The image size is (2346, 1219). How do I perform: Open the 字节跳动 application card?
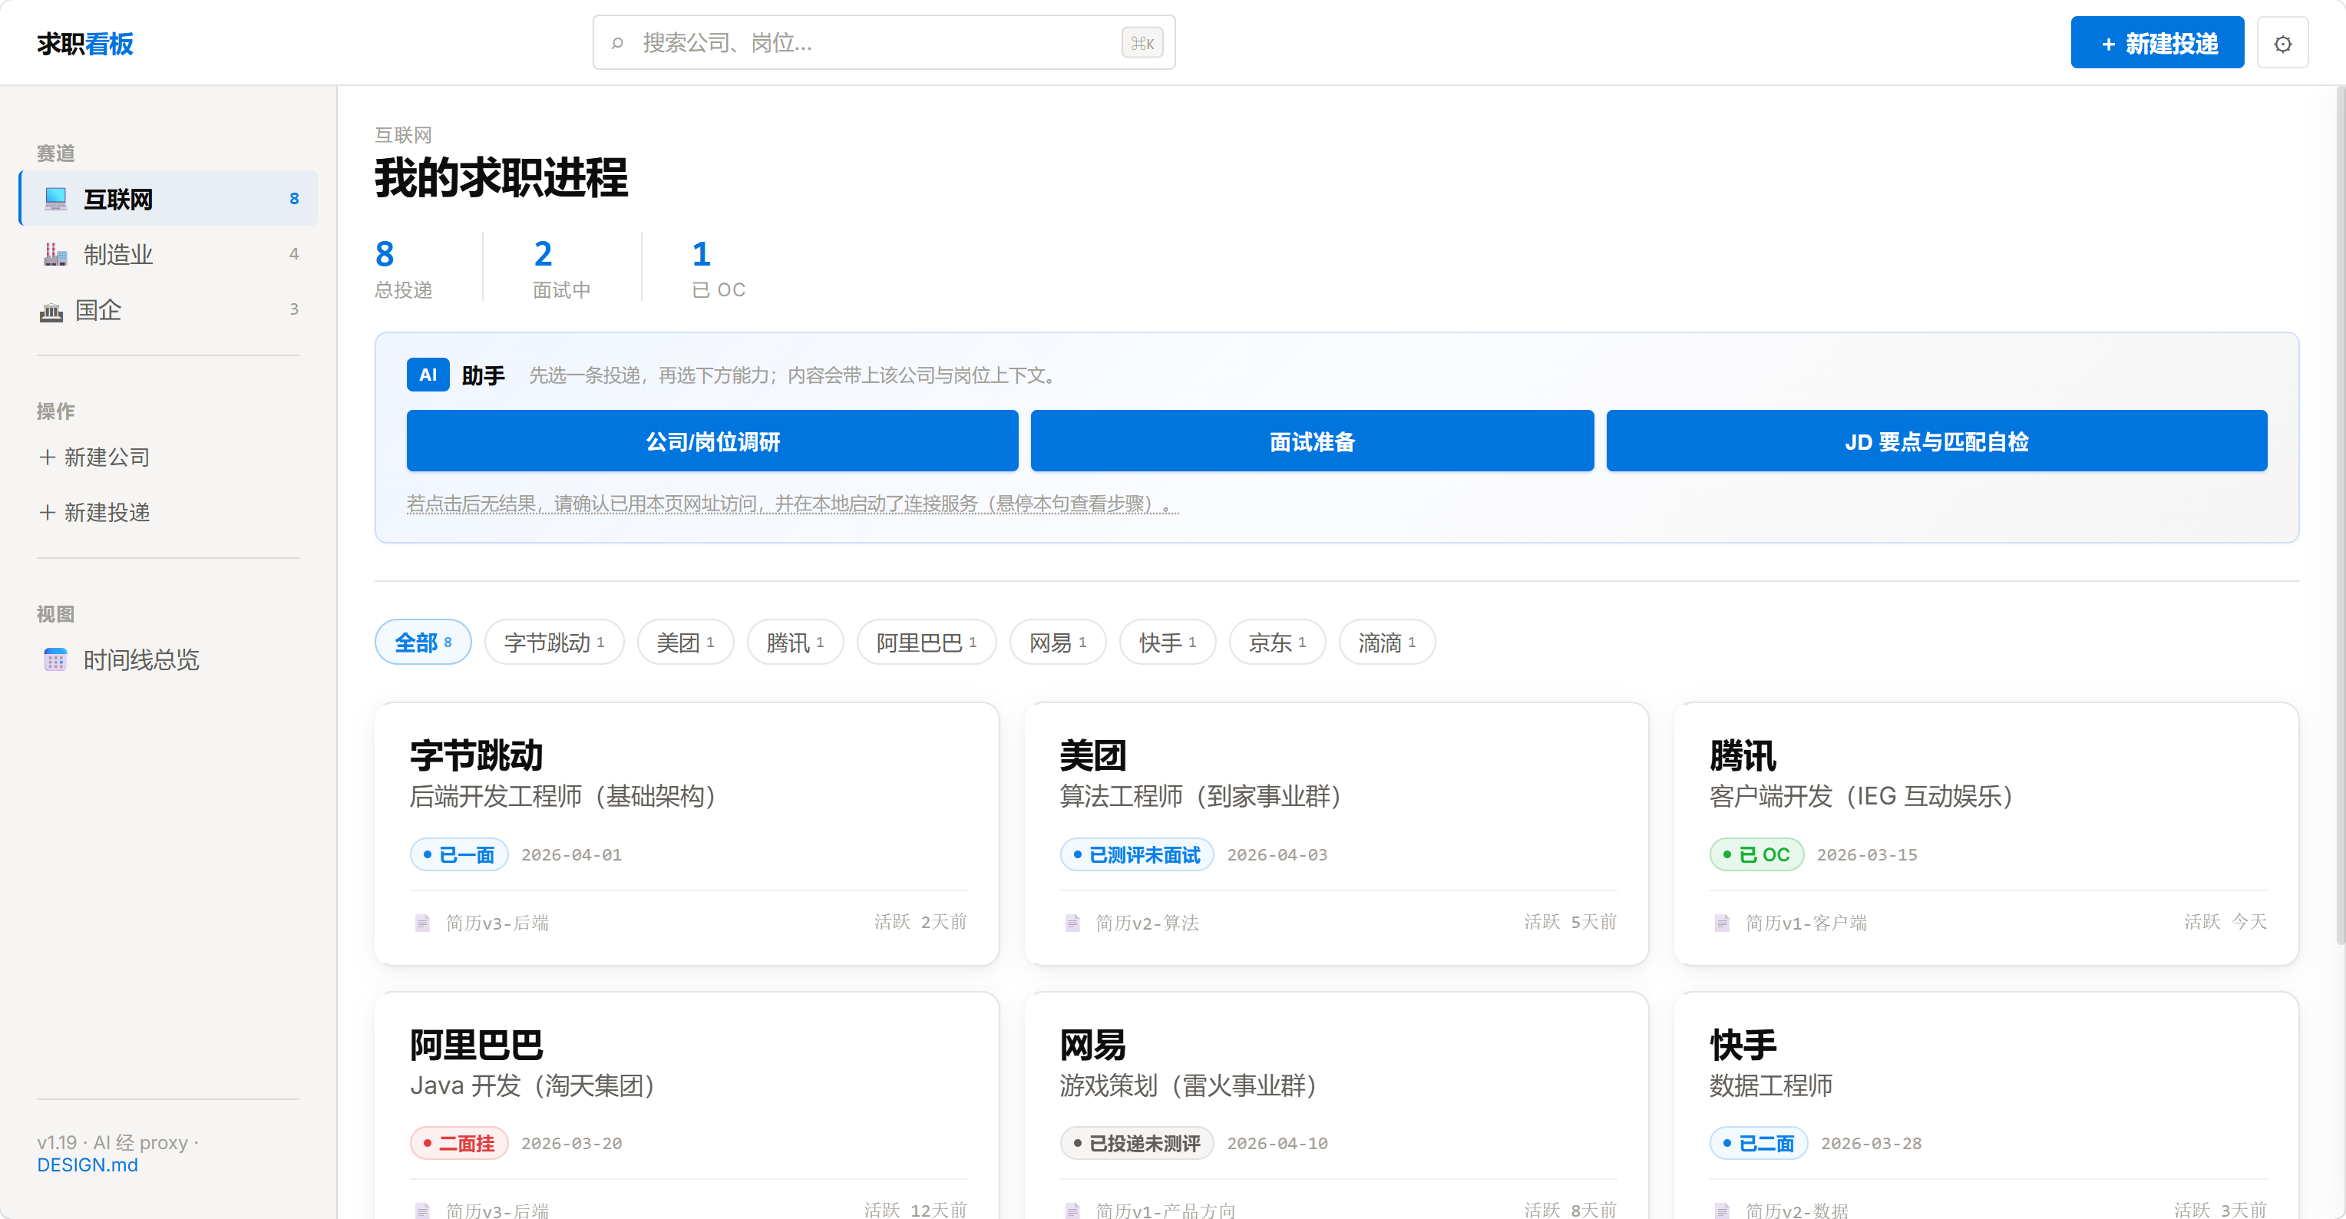click(x=686, y=834)
